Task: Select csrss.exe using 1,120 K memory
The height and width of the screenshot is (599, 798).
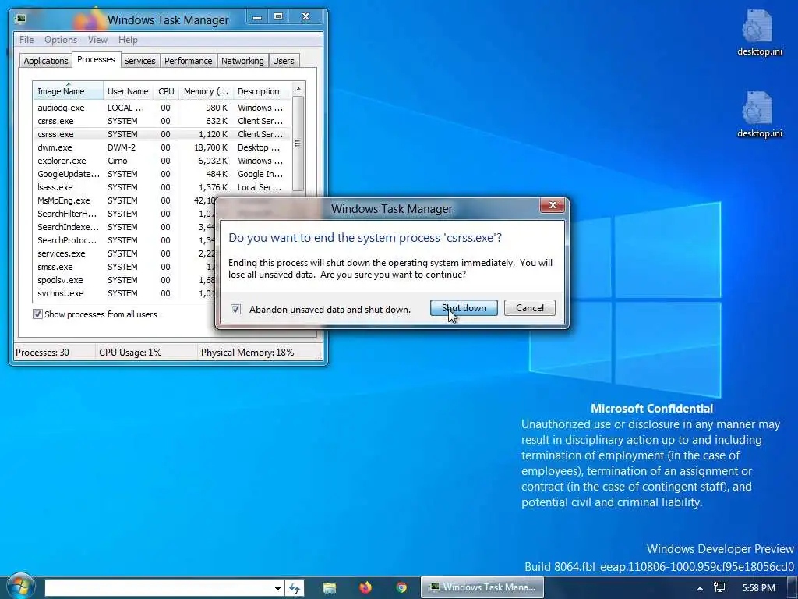Action: coord(162,134)
